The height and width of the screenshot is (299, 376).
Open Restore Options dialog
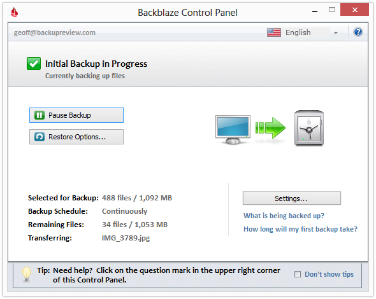point(76,137)
